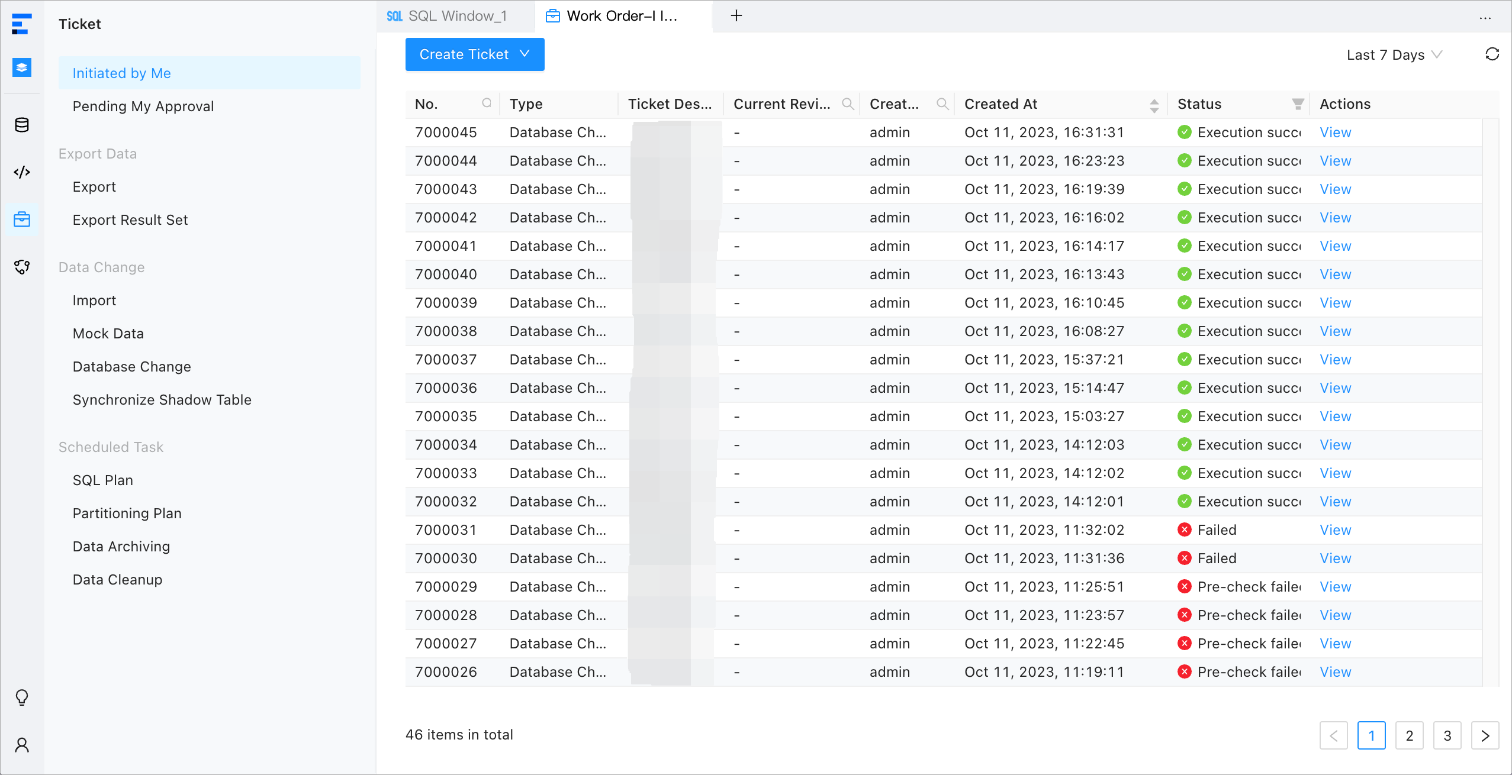
Task: Switch to the SQL Window_1 tab
Action: pos(456,16)
